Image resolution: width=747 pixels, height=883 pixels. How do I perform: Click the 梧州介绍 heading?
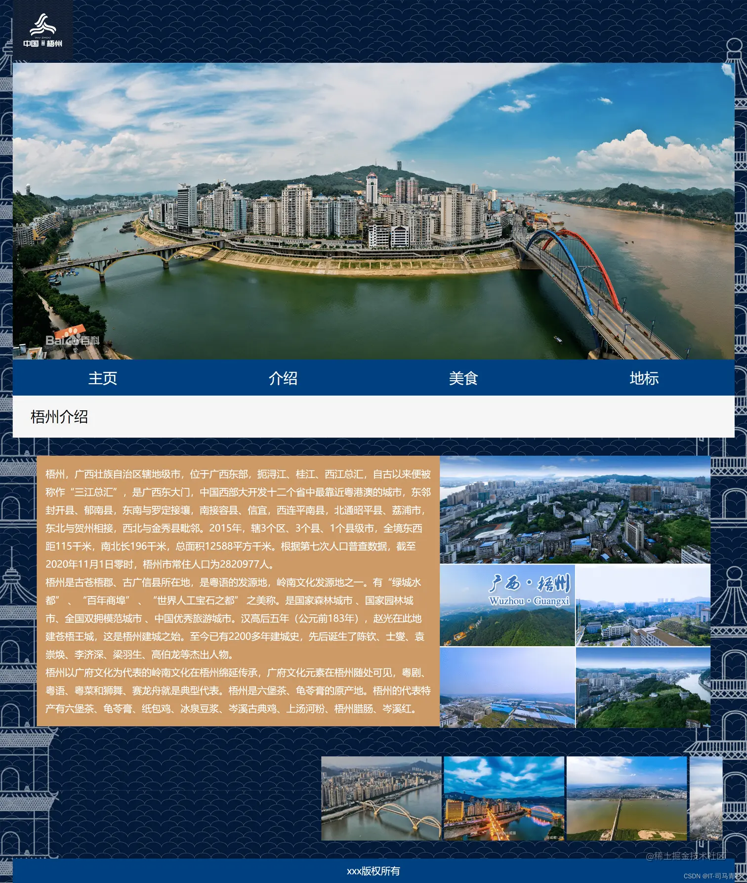(x=59, y=417)
